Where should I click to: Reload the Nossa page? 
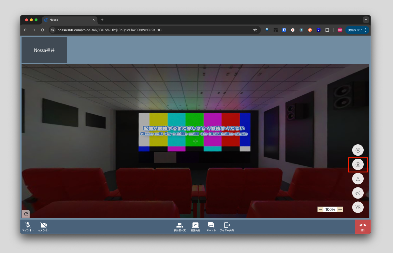point(43,30)
